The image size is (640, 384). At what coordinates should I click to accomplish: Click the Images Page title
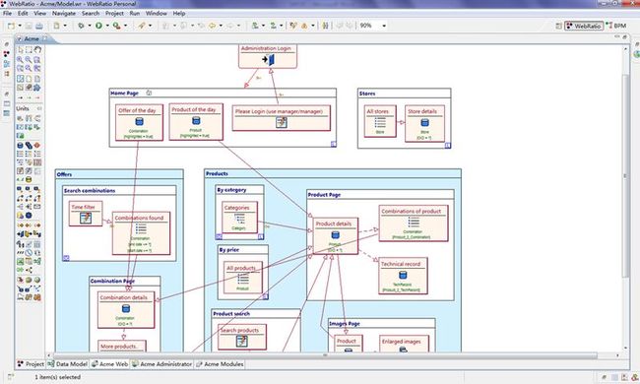[x=345, y=324]
